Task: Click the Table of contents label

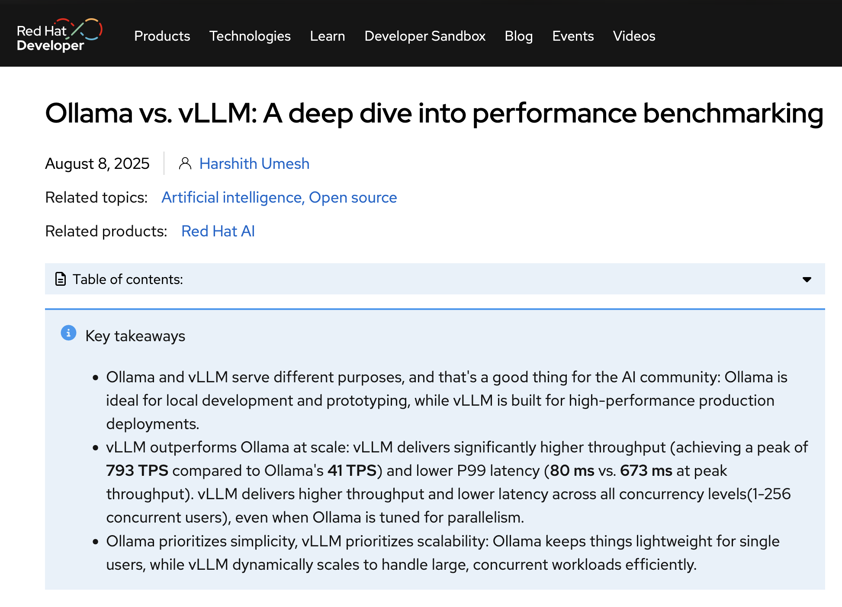Action: pyautogui.click(x=128, y=280)
